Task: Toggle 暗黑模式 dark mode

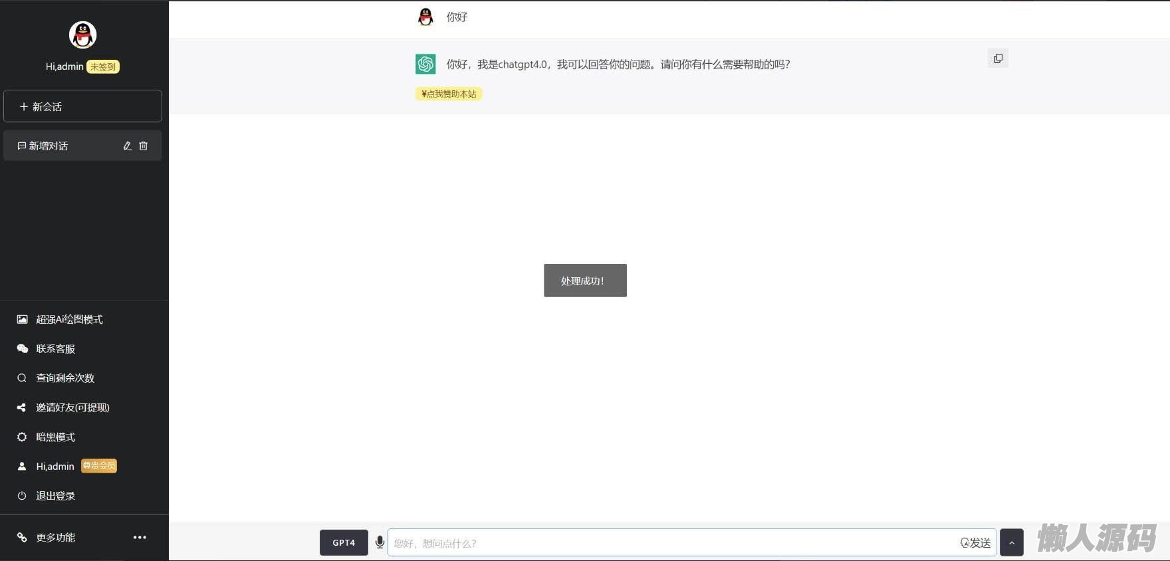Action: coord(55,437)
